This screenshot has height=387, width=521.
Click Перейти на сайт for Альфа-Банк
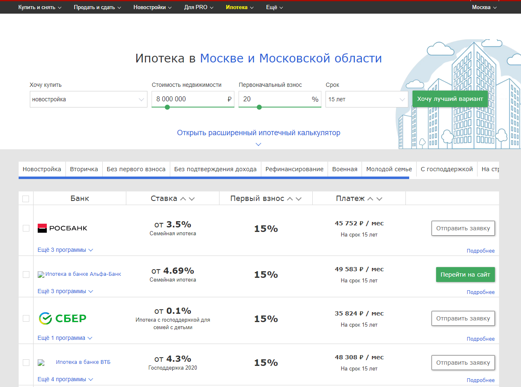[465, 275]
